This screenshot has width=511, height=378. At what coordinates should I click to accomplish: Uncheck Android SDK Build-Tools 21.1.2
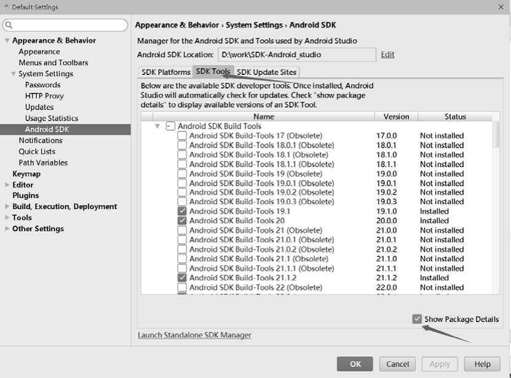click(x=182, y=278)
